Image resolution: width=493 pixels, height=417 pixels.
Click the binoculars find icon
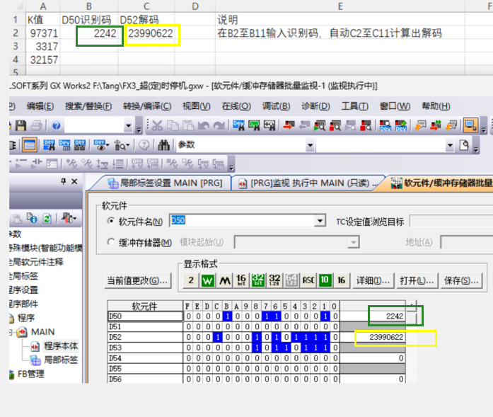pos(164,145)
